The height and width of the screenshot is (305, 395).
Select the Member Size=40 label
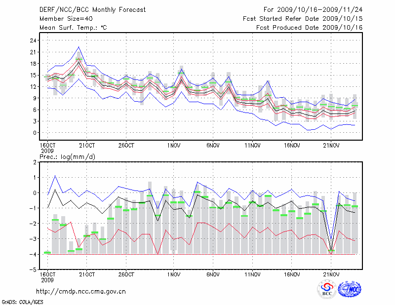pyautogui.click(x=62, y=18)
